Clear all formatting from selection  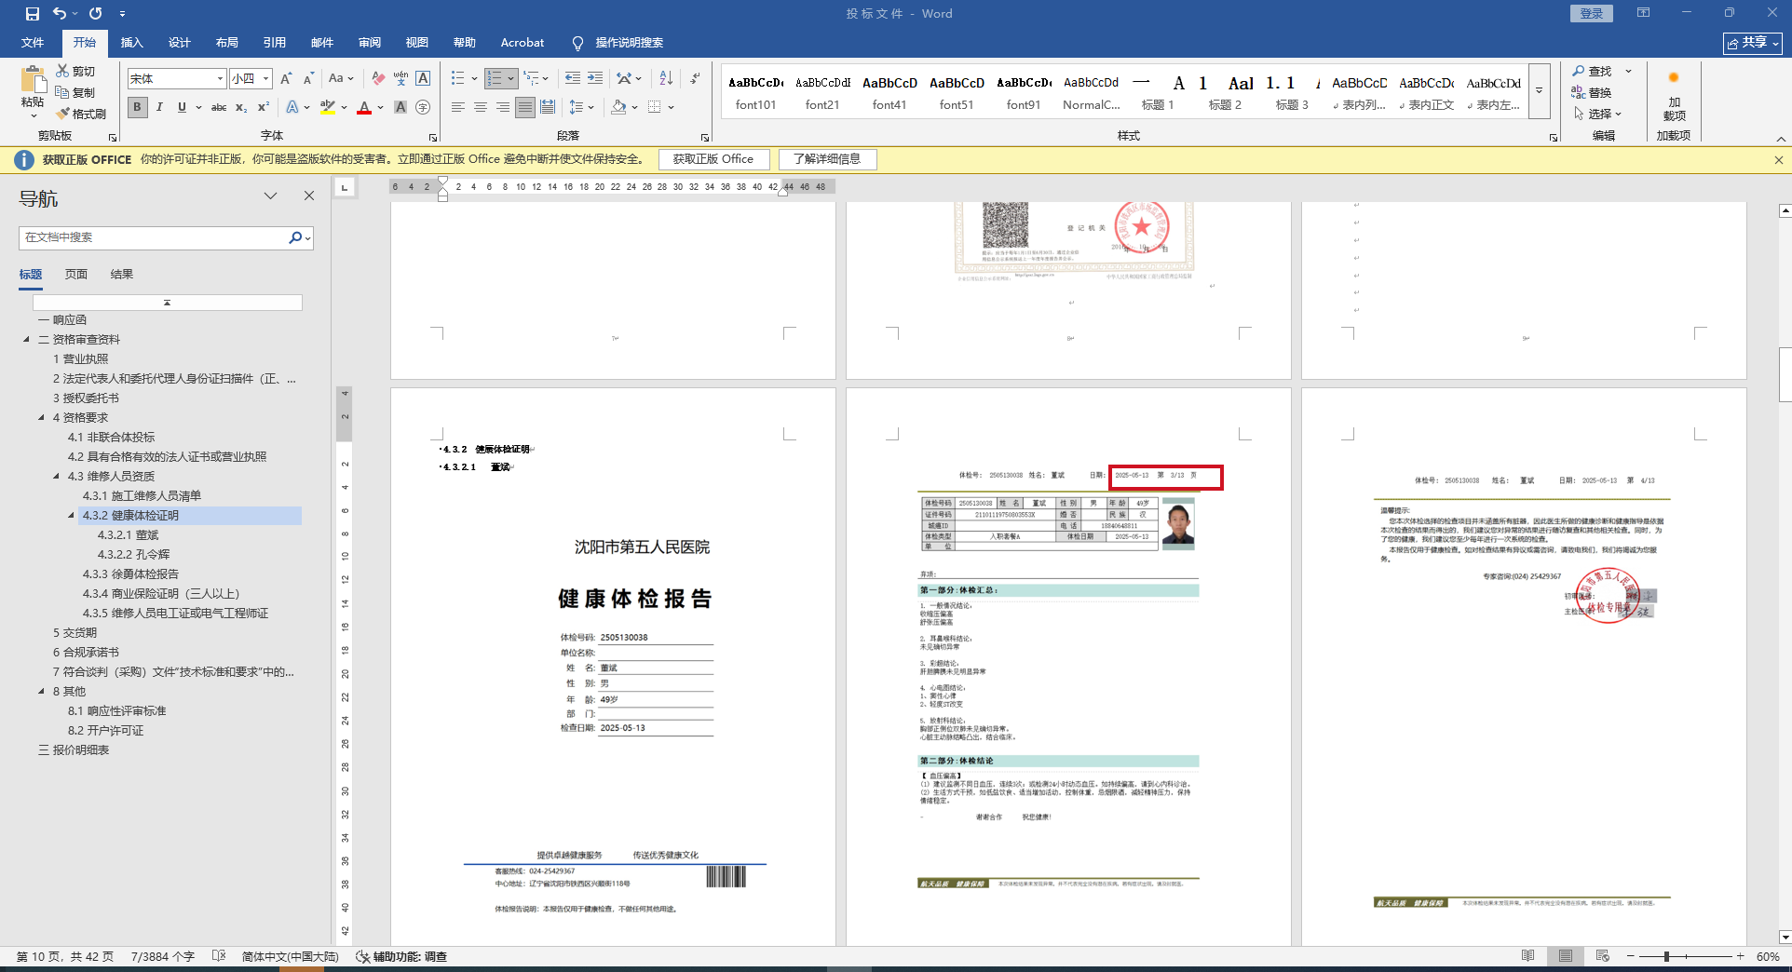tap(378, 79)
